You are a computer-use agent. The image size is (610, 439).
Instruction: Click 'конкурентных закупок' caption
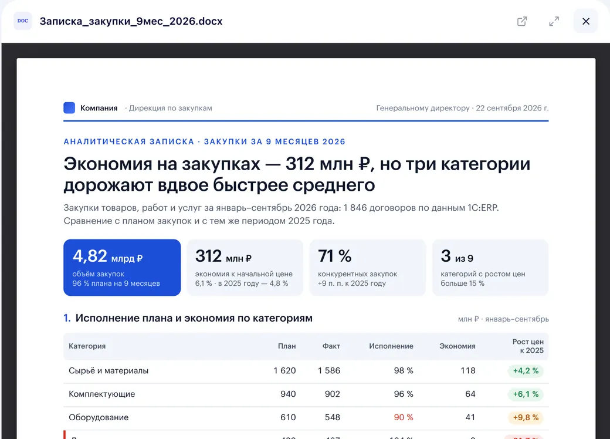[x=358, y=274]
